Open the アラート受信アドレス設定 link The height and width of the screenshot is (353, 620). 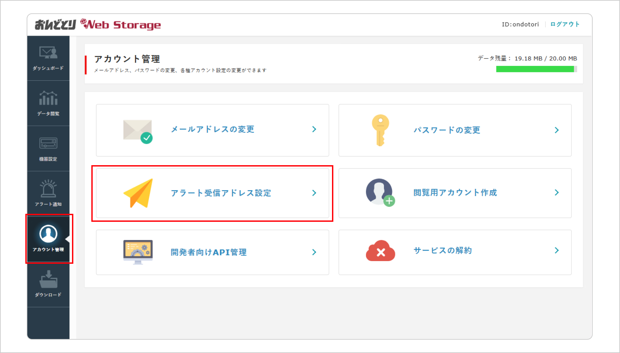click(x=221, y=193)
